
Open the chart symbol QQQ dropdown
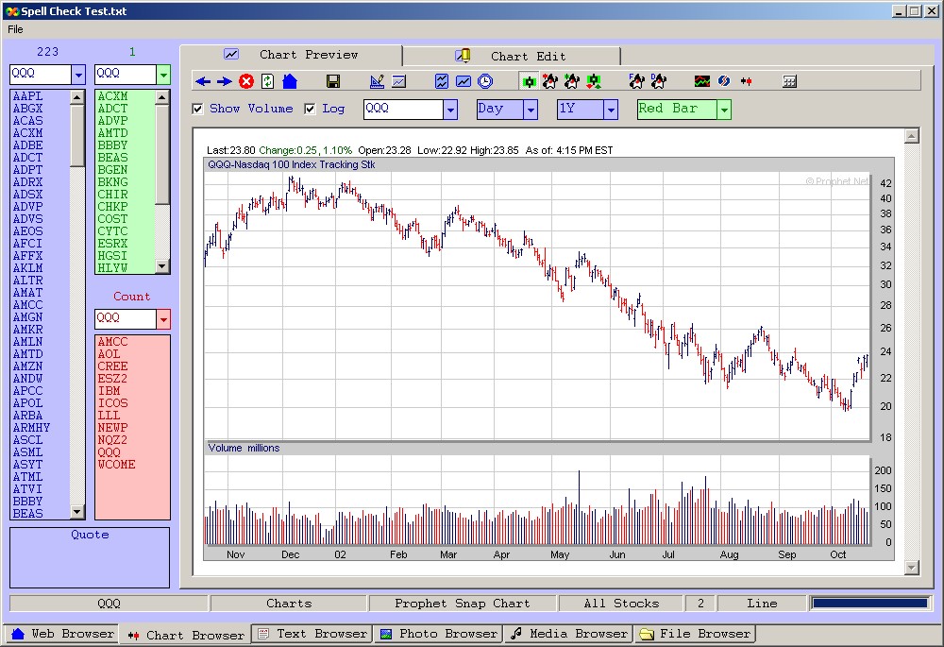pyautogui.click(x=450, y=110)
